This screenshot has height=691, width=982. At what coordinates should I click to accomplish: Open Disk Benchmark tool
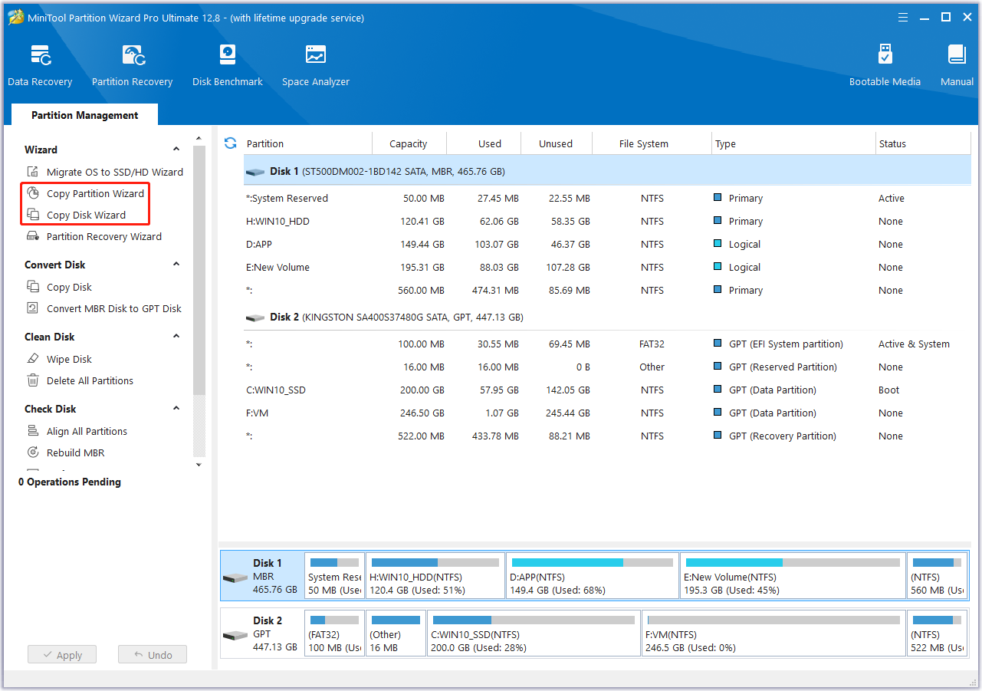(x=227, y=66)
